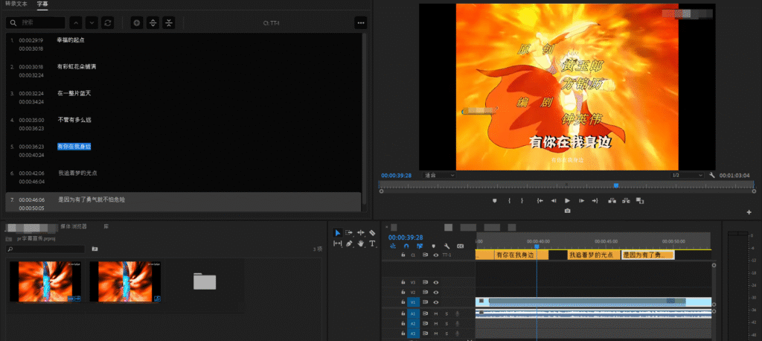Image resolution: width=762 pixels, height=341 pixels.
Task: Click the split caption segment icon
Action: [x=153, y=23]
